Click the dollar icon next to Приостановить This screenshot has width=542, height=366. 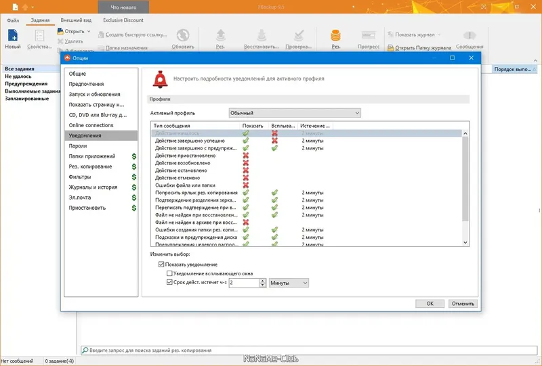click(134, 208)
